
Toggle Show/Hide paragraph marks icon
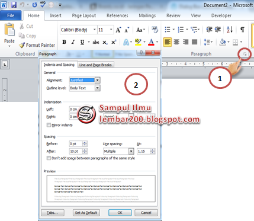pos(242,30)
